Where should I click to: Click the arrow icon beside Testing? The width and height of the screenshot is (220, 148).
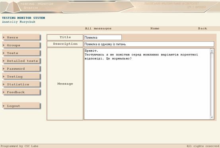pos(4,76)
